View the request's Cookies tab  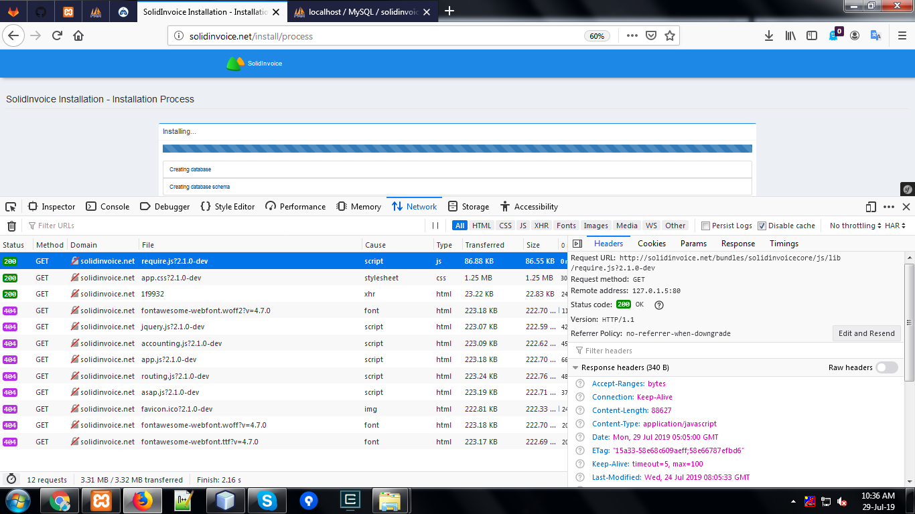[x=652, y=244]
